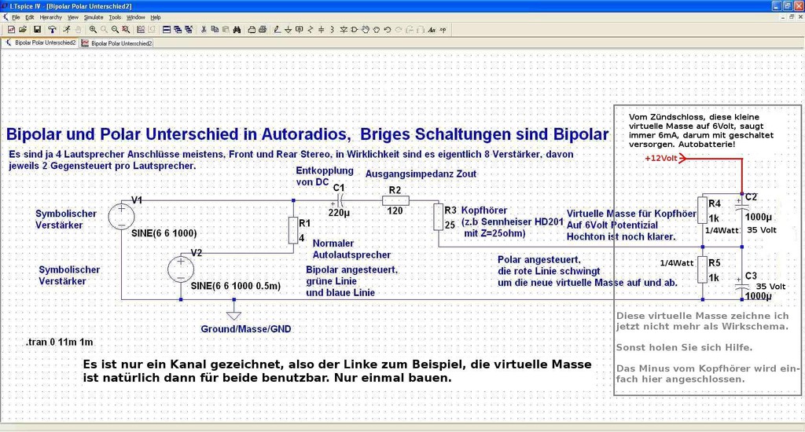Tile windows horizontally icon
The width and height of the screenshot is (805, 432).
[x=165, y=30]
